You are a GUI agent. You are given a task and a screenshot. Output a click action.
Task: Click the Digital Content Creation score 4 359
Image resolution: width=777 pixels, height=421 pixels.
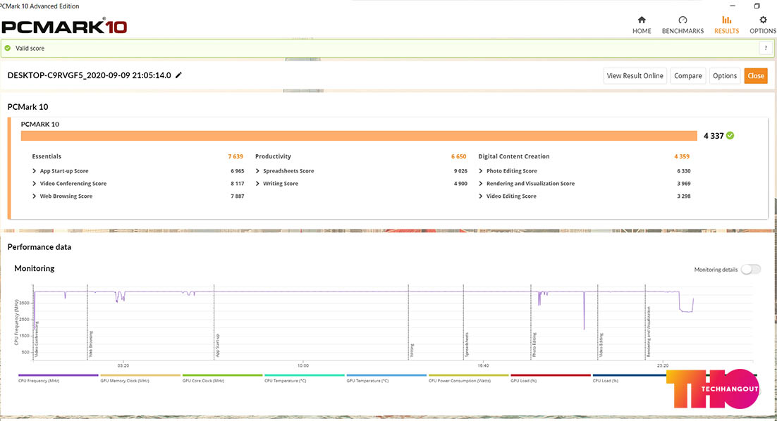click(x=681, y=156)
